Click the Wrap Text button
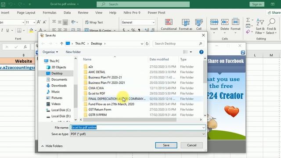The image size is (281, 158). pyautogui.click(x=94, y=22)
